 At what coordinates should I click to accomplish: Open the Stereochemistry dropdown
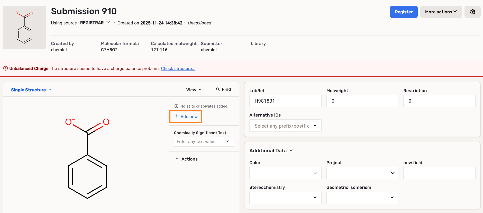click(x=285, y=198)
